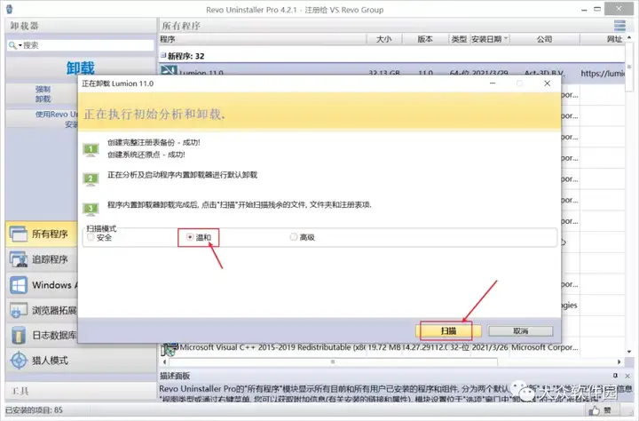
Task: Sort by the 程序 column header
Action: pyautogui.click(x=263, y=39)
